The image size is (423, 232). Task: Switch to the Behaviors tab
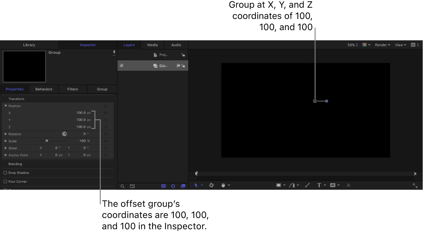tap(44, 89)
